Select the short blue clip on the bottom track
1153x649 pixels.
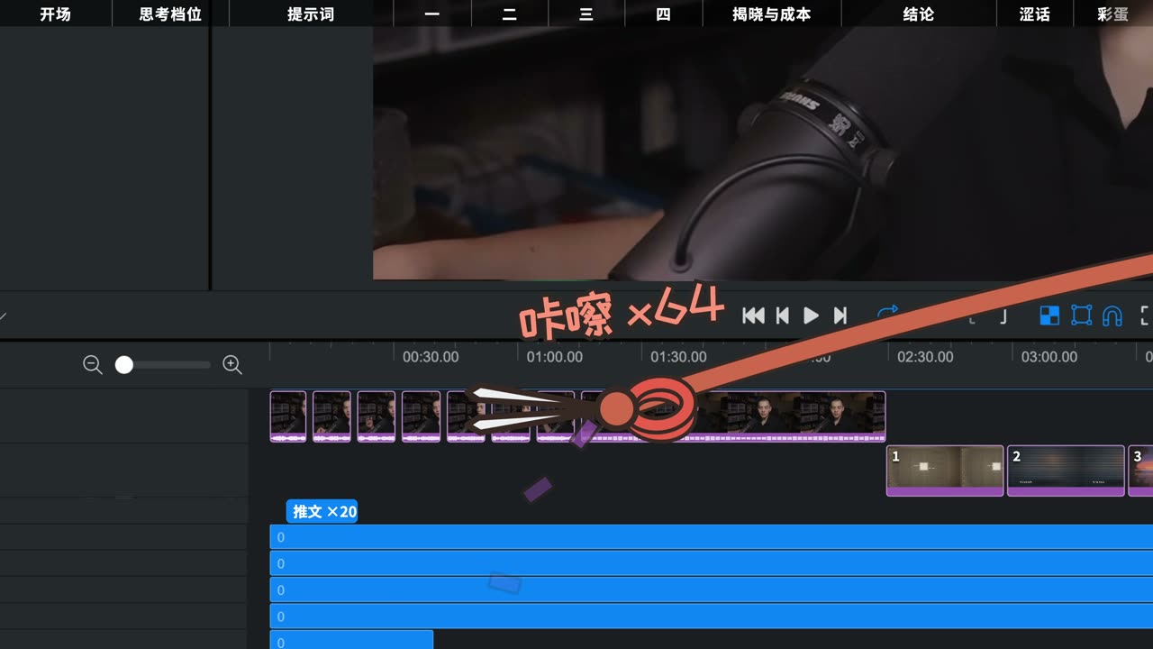[x=351, y=640]
